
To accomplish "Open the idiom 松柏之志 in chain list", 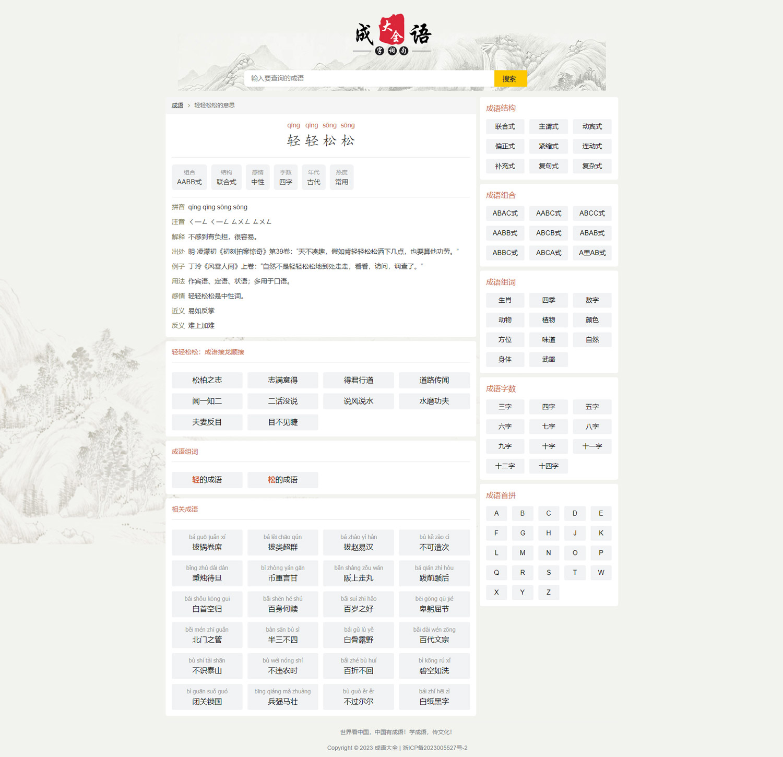I will [x=207, y=380].
